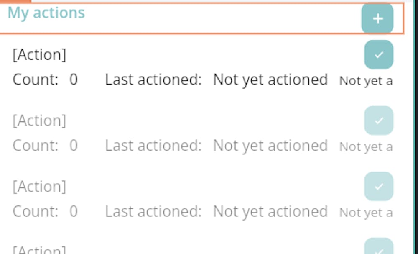Click Count: 0 of the third action
The image size is (418, 254).
pos(45,211)
